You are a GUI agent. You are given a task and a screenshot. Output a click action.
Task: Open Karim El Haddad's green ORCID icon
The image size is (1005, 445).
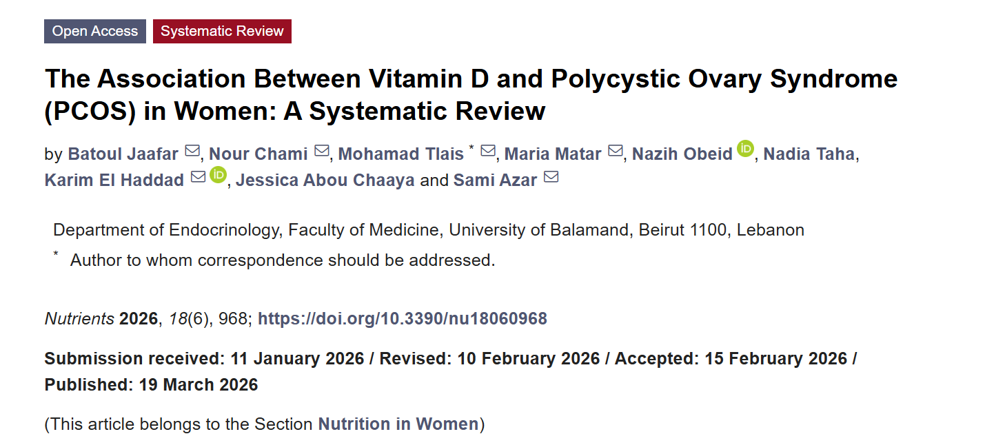(219, 175)
